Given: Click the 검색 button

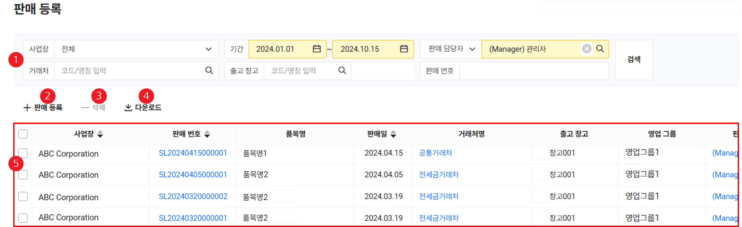Looking at the screenshot, I should (634, 60).
